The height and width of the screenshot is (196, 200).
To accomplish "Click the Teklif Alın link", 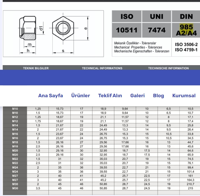I will pos(110,96).
